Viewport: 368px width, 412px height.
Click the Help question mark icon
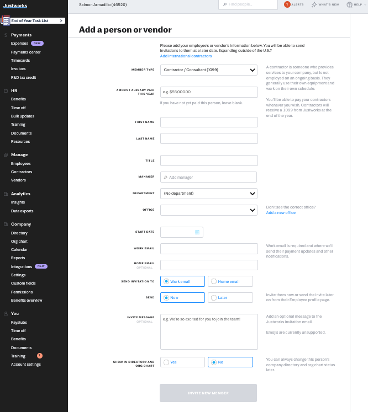tap(349, 4)
